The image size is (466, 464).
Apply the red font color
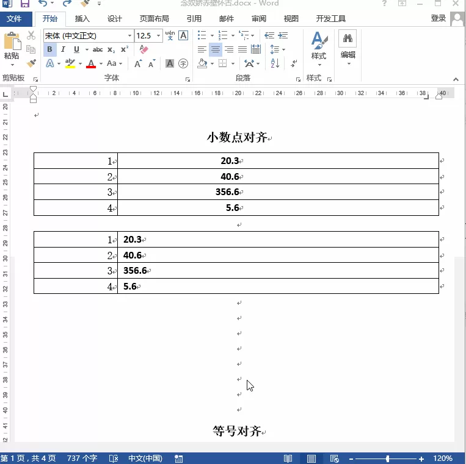point(91,63)
